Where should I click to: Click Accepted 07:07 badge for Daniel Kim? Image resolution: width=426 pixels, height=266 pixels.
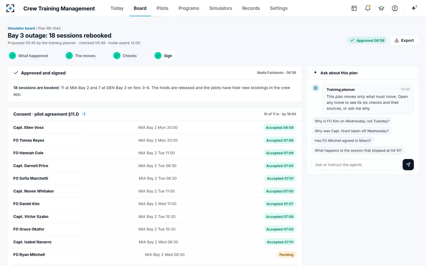point(280,204)
